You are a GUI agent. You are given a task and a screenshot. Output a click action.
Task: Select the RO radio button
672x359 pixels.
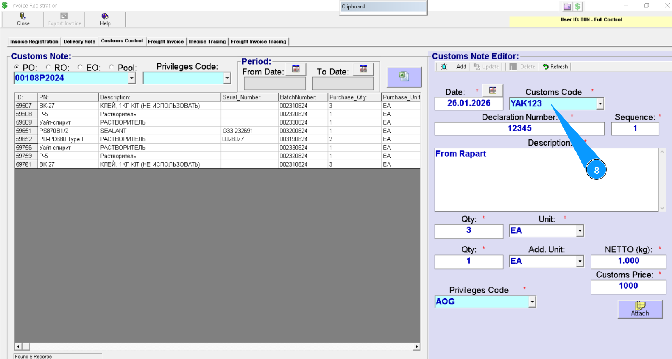(48, 67)
